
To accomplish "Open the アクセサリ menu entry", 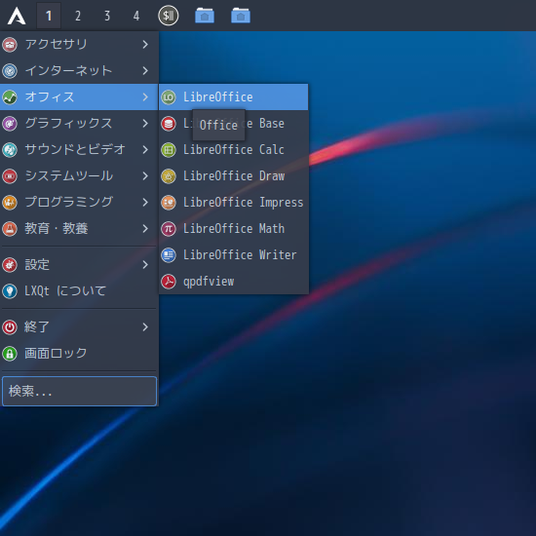I will (x=79, y=45).
